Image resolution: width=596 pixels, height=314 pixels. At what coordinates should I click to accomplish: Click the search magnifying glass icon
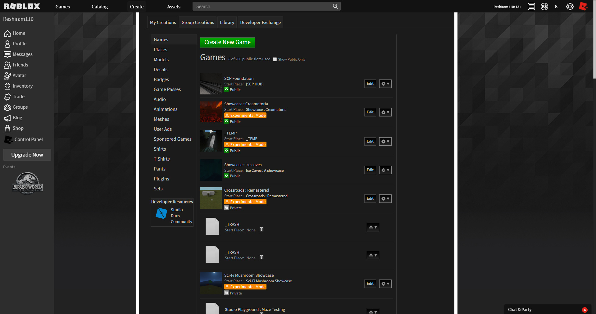tap(335, 6)
